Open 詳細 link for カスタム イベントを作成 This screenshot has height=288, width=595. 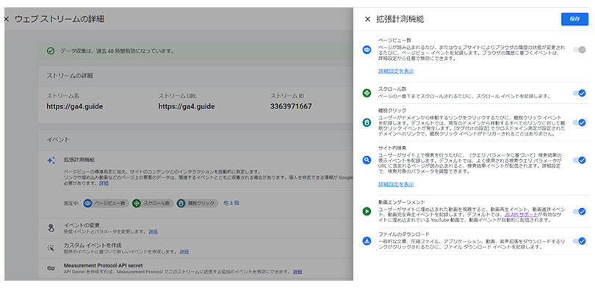184,251
